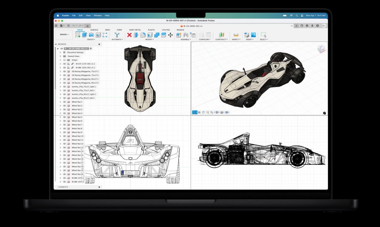This screenshot has width=380, height=227.
Task: Open the File menu in menu bar
Action: pos(74,15)
